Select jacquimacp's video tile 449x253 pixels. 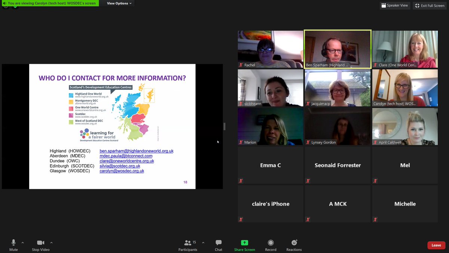(x=337, y=88)
